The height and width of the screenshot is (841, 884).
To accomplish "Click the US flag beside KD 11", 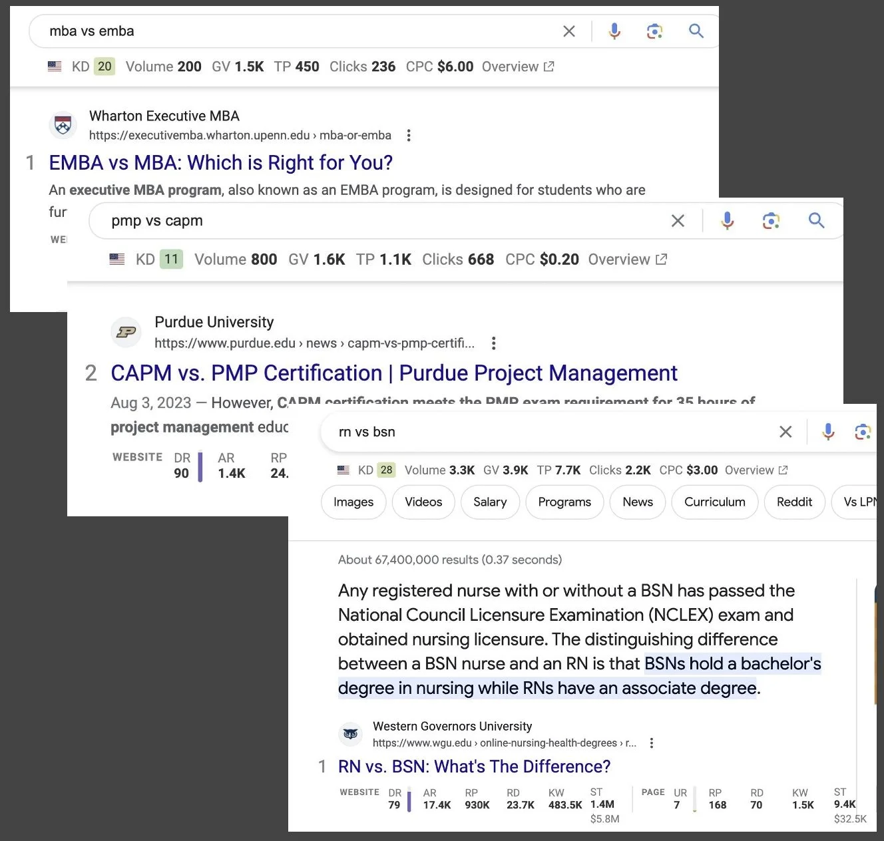I will [117, 259].
